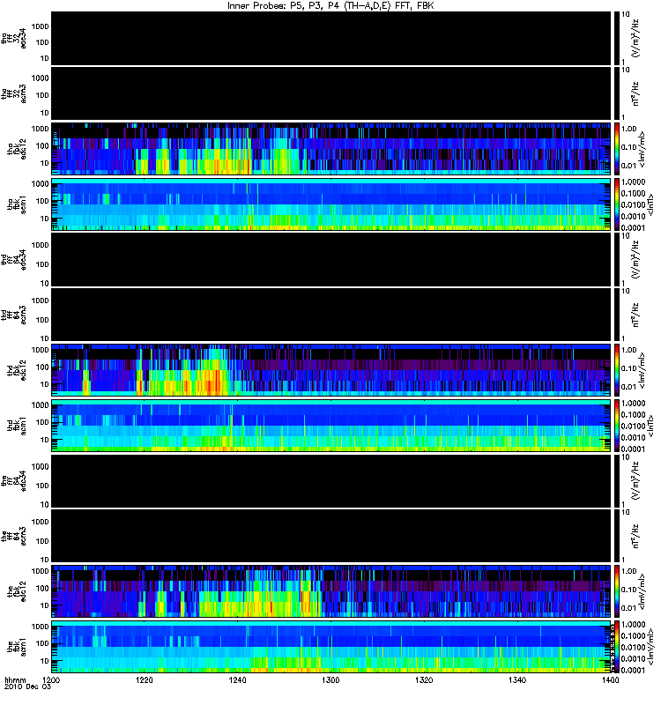Click the 0.10 colorbar value of the edc12
Image resolution: width=661 pixels, height=705 pixels.
(628, 590)
